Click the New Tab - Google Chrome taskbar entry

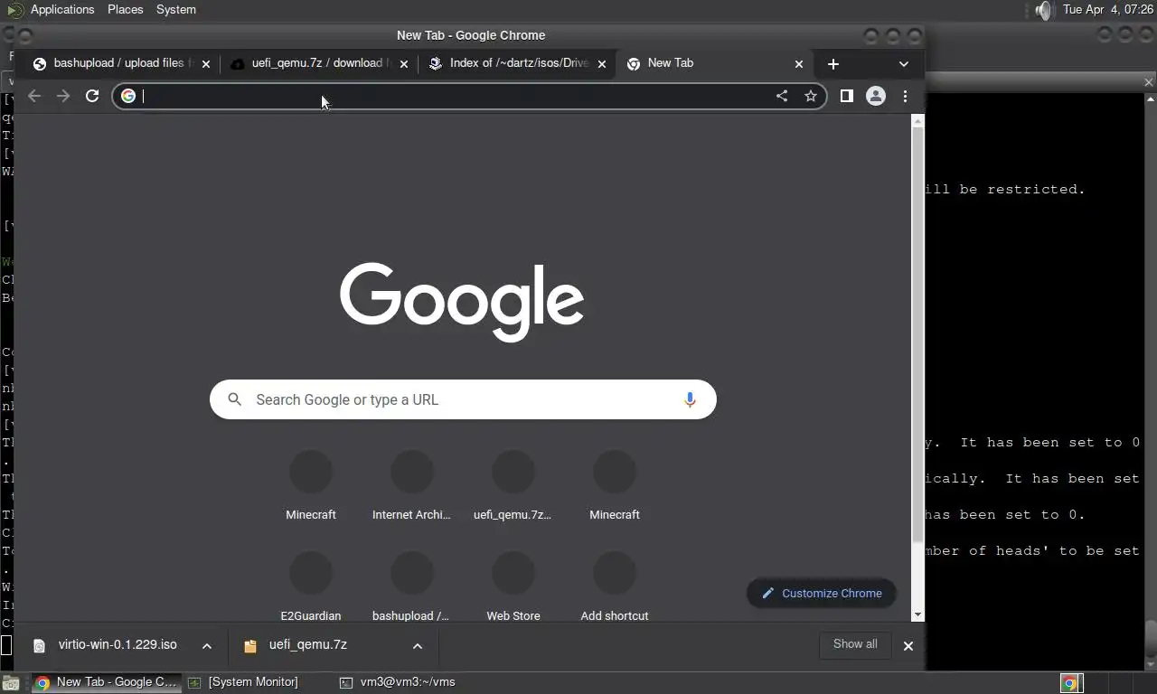(105, 682)
